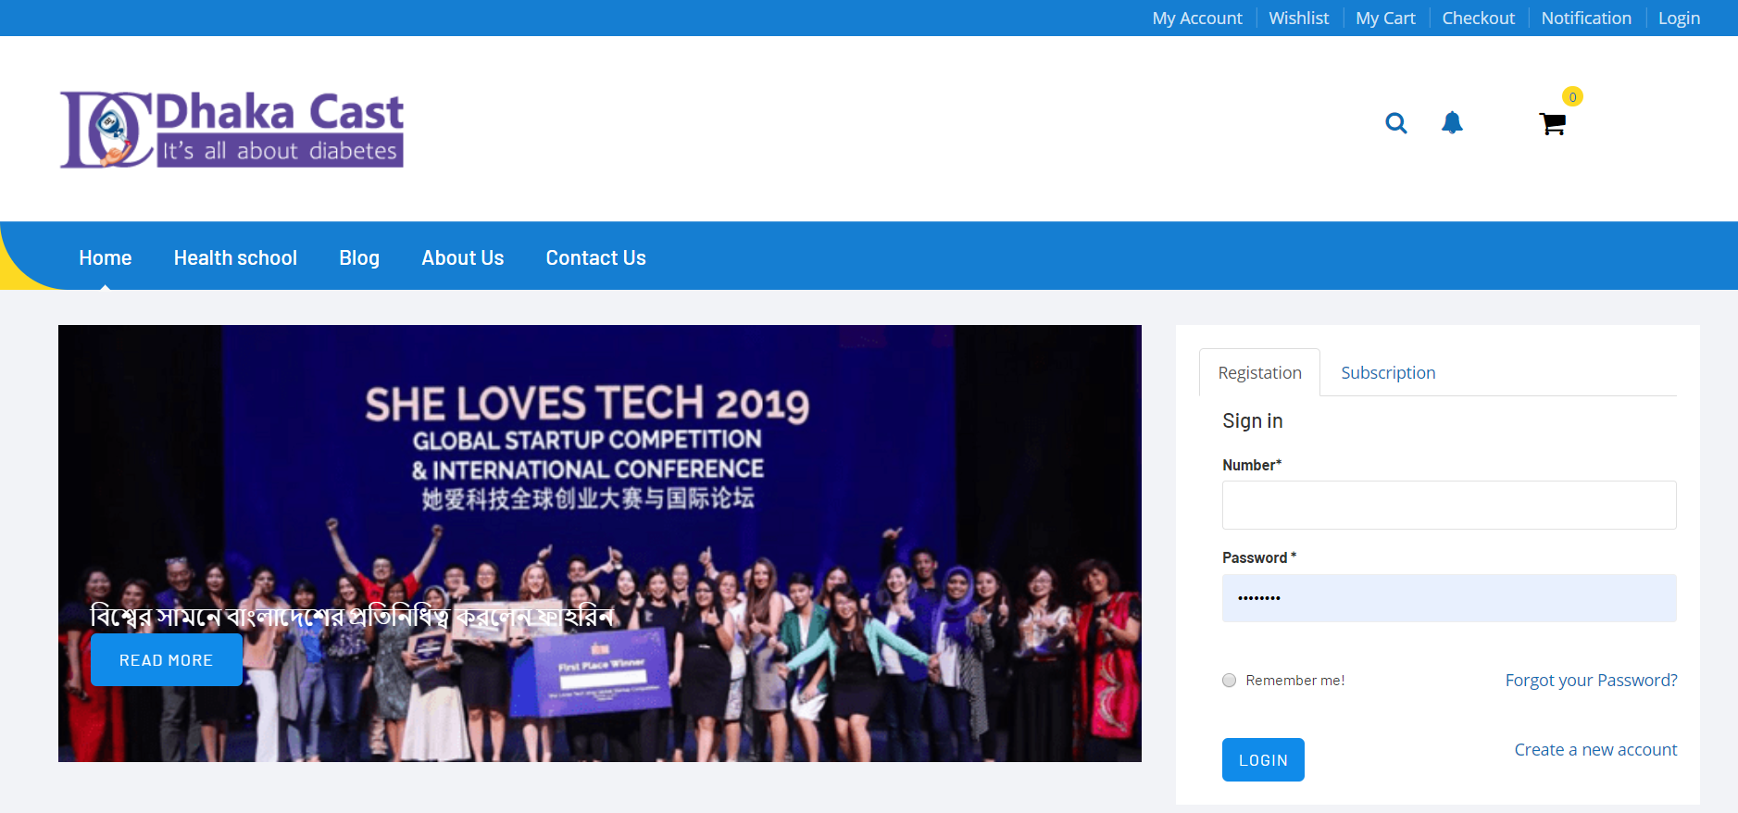Click the Bengali headline on the slider
This screenshot has width=1738, height=813.
tap(352, 616)
